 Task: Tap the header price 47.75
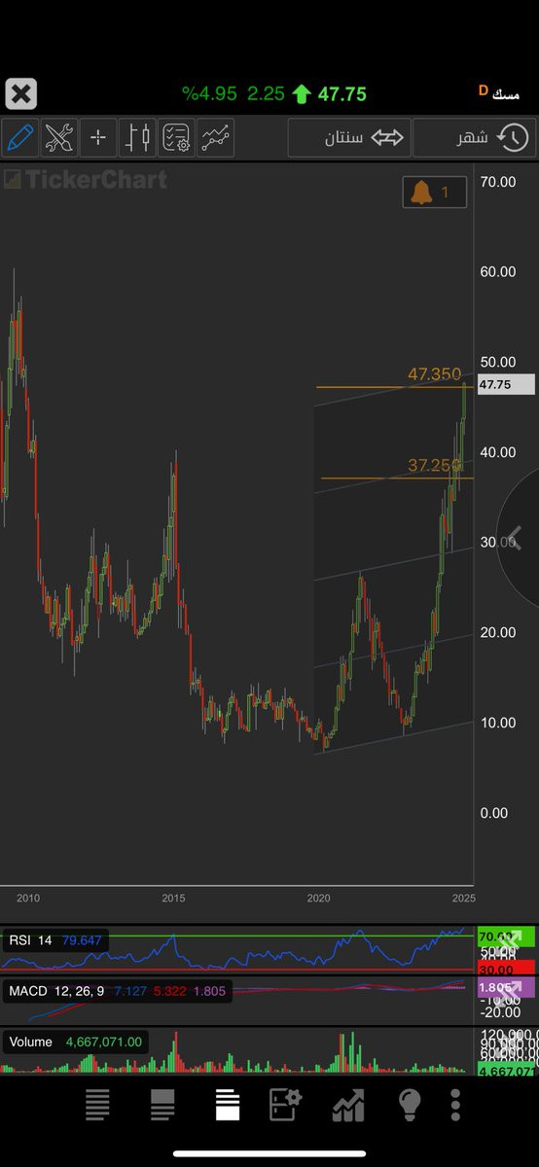[341, 94]
